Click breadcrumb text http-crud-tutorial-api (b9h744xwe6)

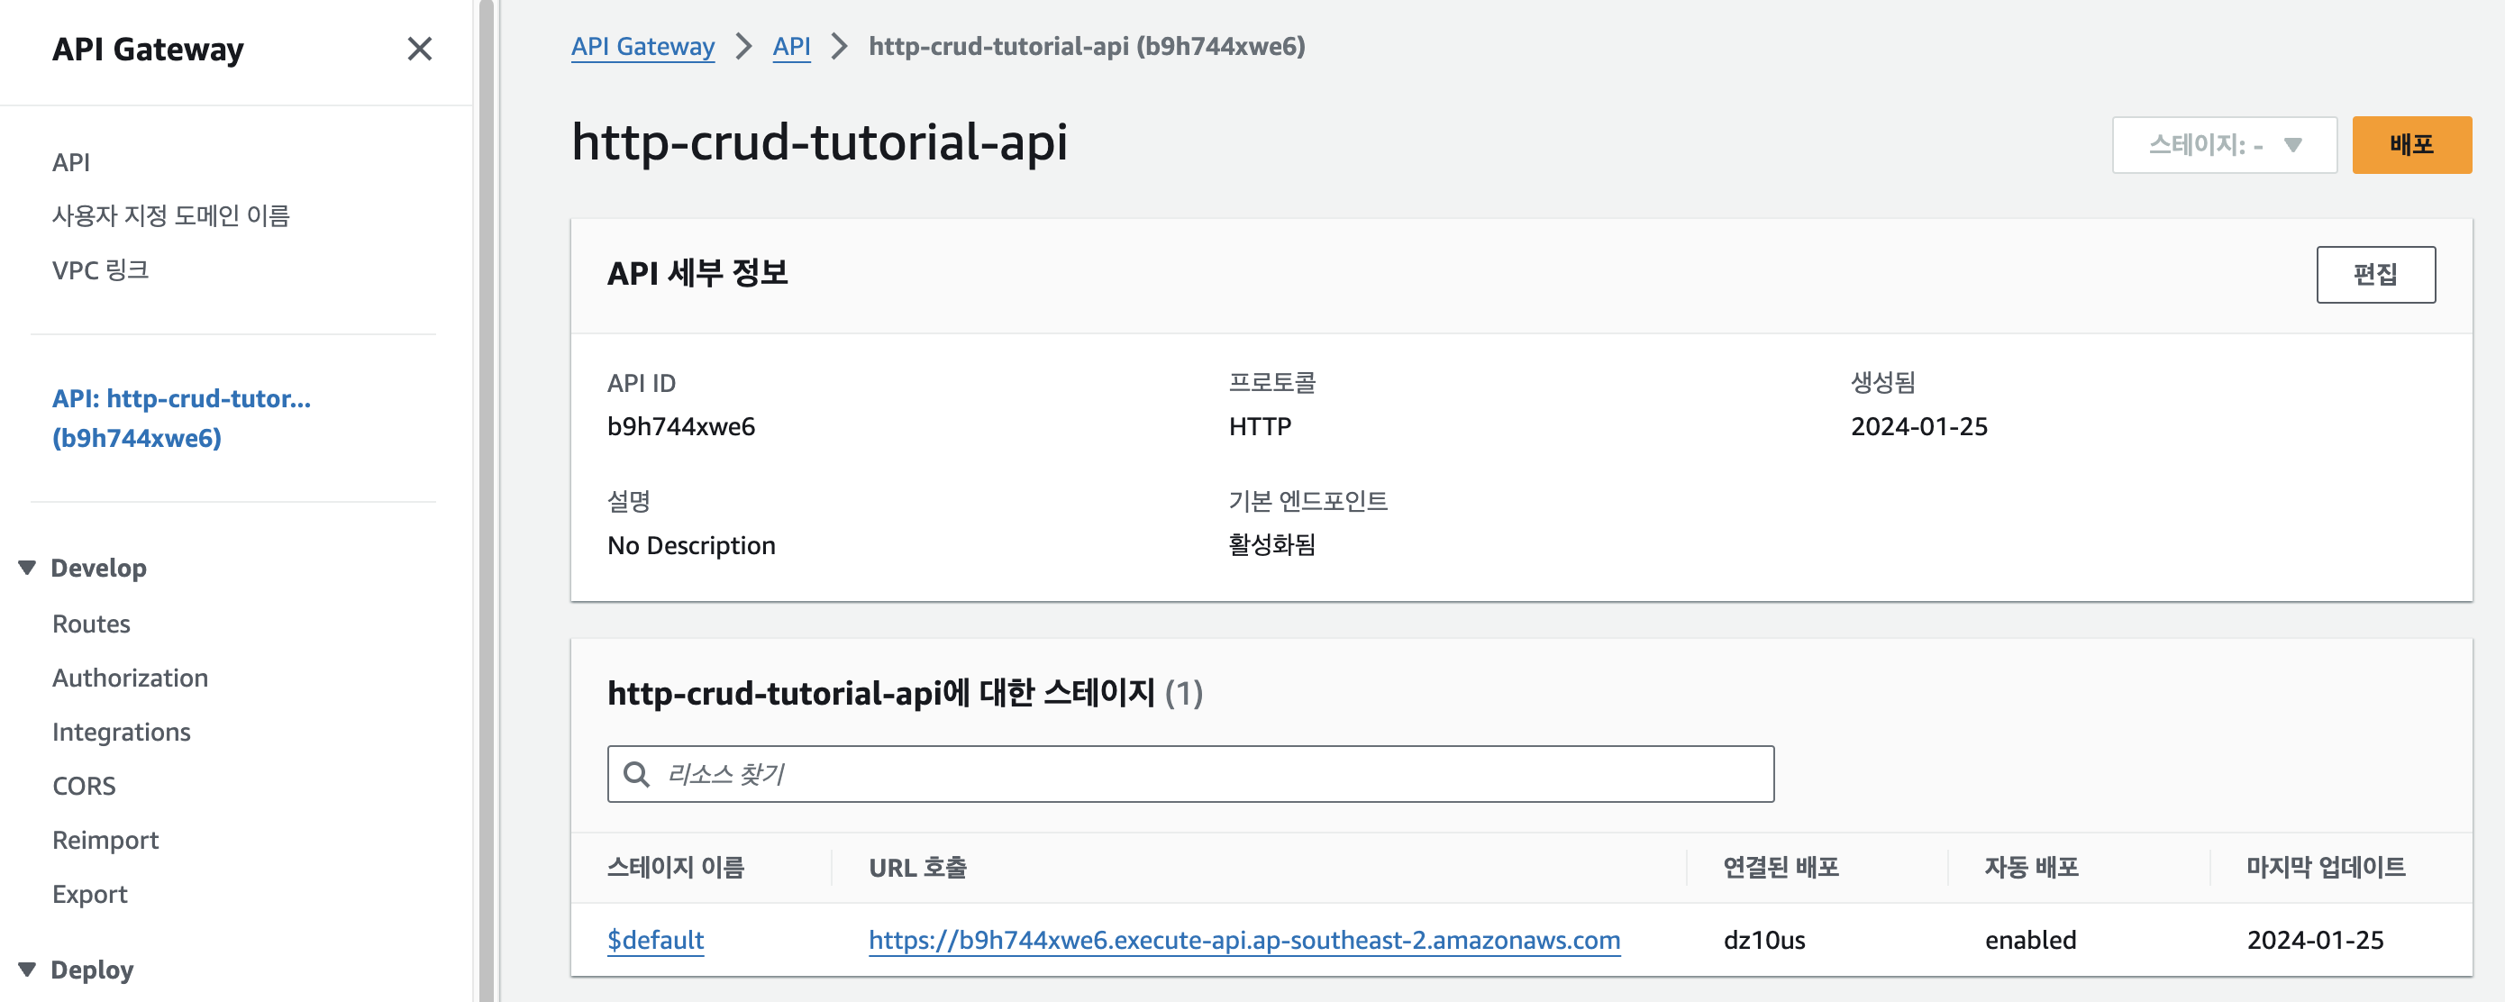(1086, 46)
